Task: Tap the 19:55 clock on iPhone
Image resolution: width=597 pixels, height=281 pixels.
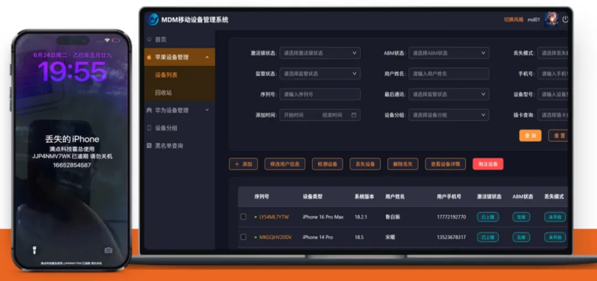Action: click(x=72, y=71)
